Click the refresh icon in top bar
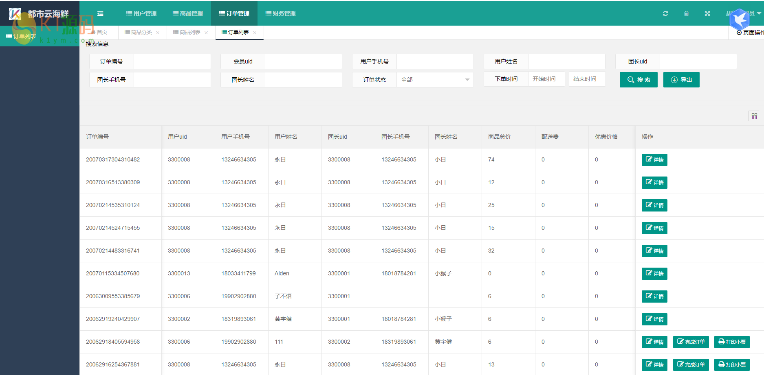The width and height of the screenshot is (764, 375). (665, 13)
